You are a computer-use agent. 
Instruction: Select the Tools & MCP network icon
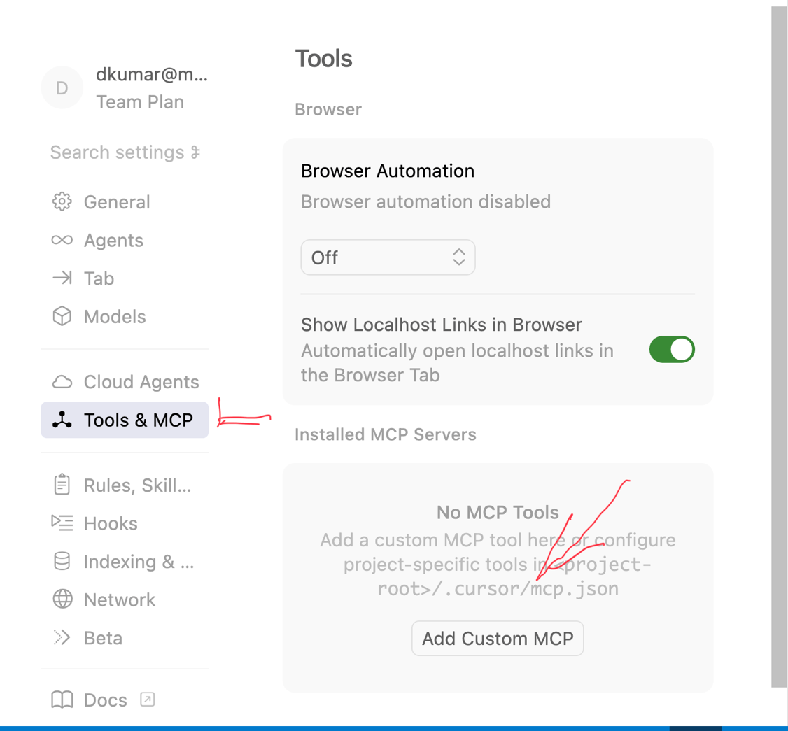point(62,420)
